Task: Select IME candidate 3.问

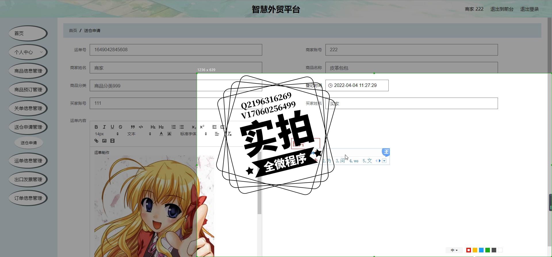Action: pos(340,161)
